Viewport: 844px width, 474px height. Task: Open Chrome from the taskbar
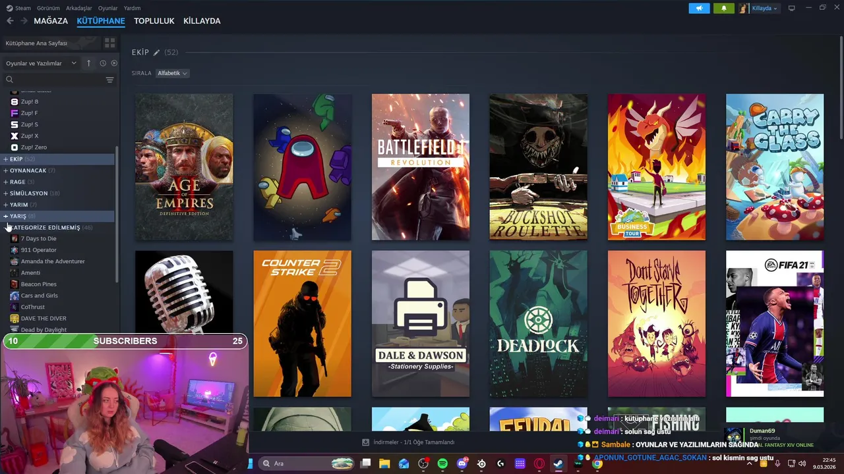pyautogui.click(x=597, y=463)
